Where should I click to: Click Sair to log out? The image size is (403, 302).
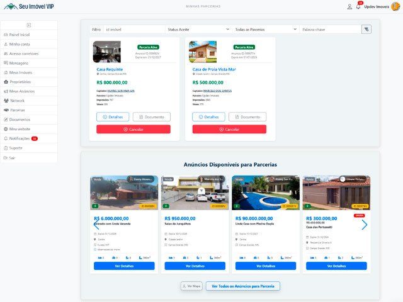pos(29,158)
